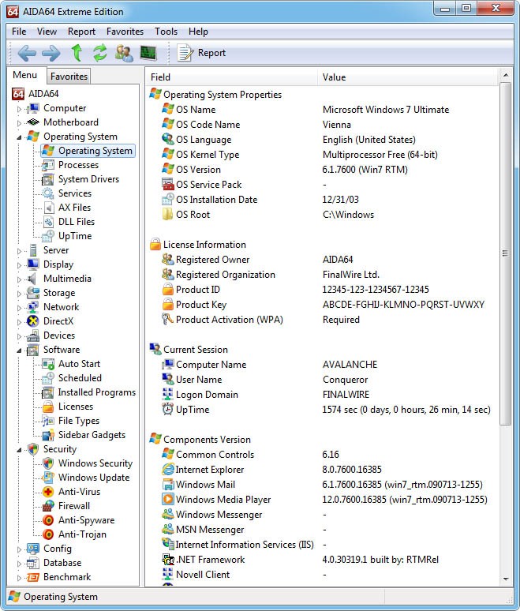
Task: Select the Windows Media Player row
Action: click(x=324, y=500)
